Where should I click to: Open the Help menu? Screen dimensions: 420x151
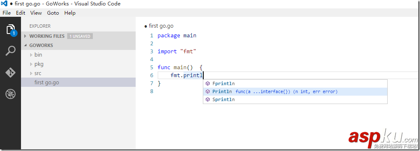[70, 13]
